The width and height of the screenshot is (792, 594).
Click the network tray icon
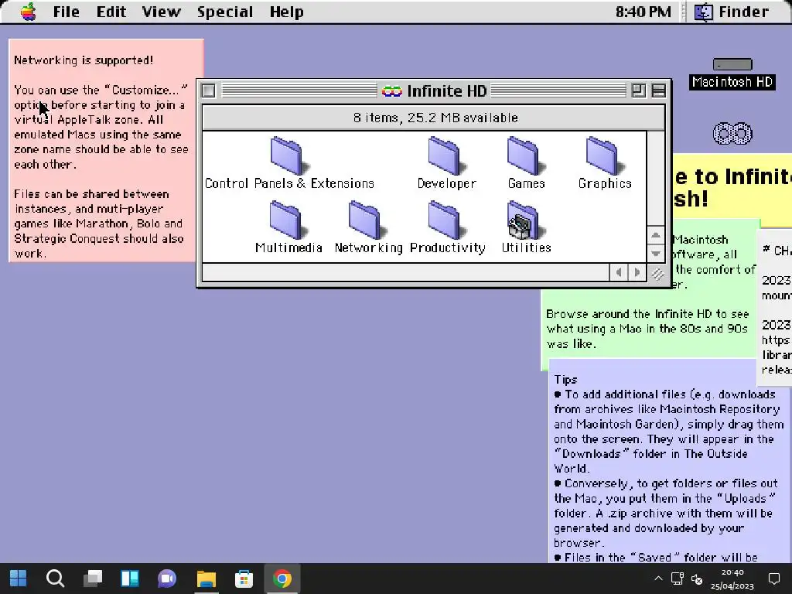click(678, 579)
